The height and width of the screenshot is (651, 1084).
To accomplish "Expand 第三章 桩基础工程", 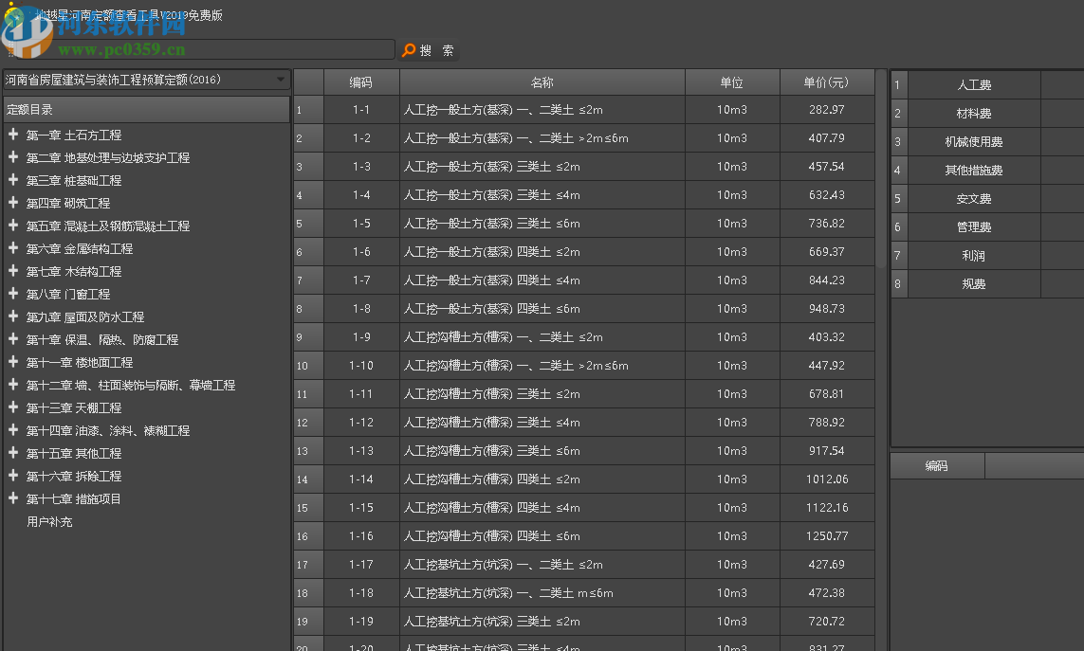I will tap(12, 180).
